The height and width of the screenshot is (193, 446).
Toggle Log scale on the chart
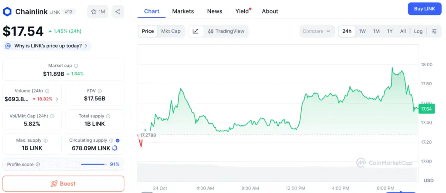pyautogui.click(x=418, y=31)
